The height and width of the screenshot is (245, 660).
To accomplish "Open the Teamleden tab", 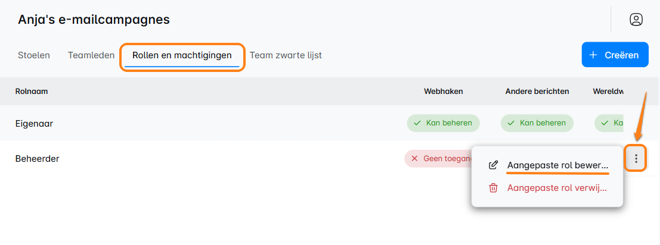I will point(91,55).
